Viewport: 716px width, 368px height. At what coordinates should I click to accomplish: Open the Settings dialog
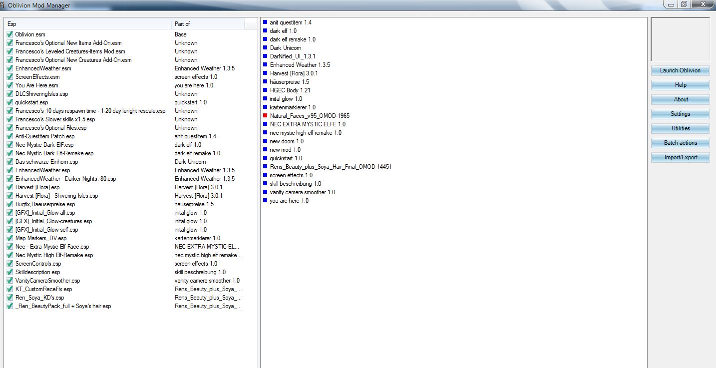point(680,114)
